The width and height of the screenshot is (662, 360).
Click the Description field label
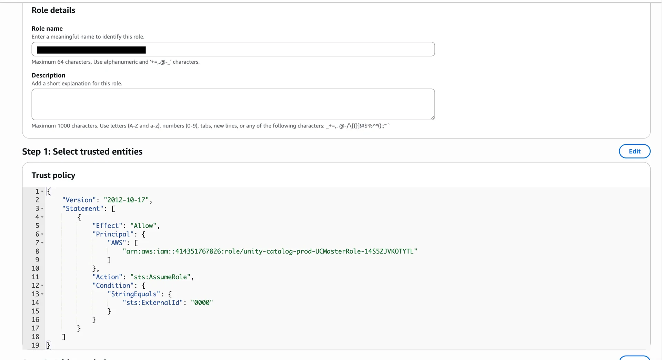(49, 75)
